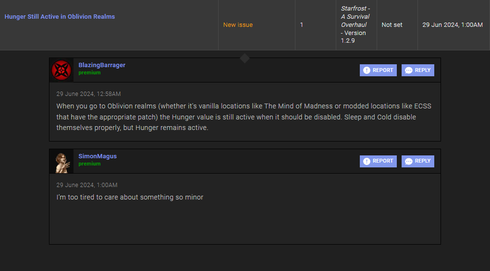Click the reply count number 1
This screenshot has width=490, height=271.
[x=302, y=24]
